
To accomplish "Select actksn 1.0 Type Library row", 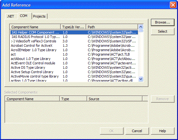I will (x=74, y=80).
